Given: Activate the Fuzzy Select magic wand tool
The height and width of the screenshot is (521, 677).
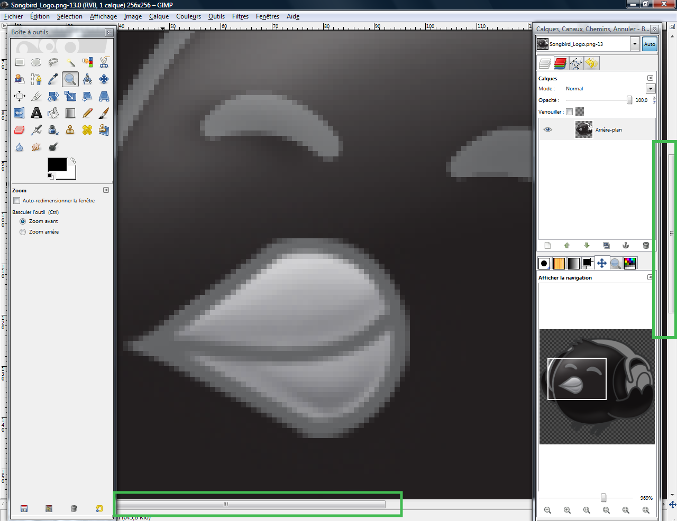Looking at the screenshot, I should pyautogui.click(x=70, y=62).
